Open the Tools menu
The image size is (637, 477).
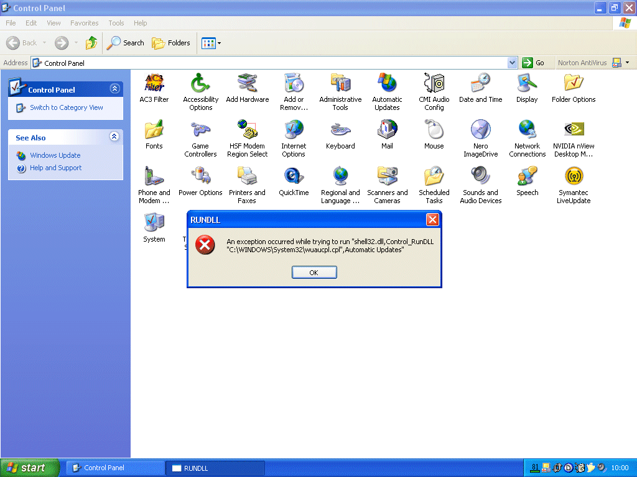click(x=116, y=23)
